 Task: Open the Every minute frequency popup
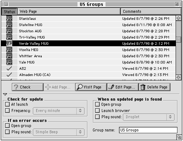point(59,111)
